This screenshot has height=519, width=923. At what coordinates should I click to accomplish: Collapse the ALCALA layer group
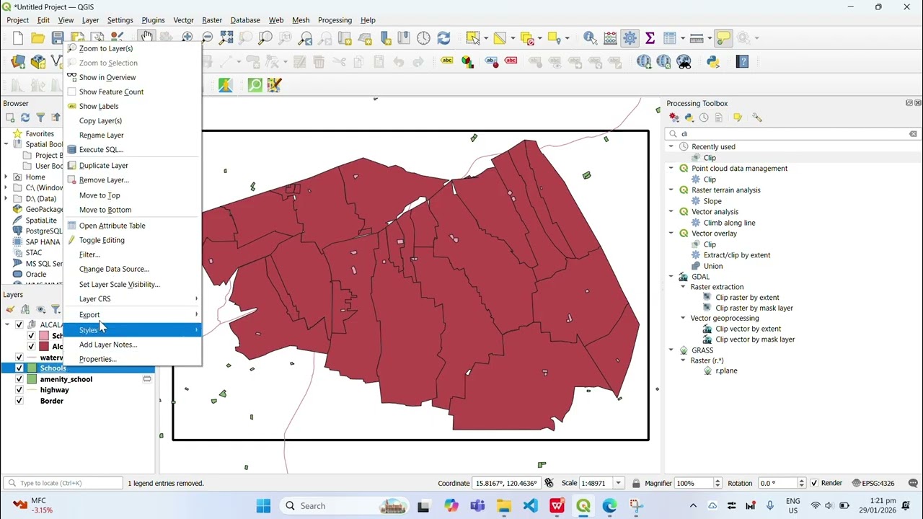[7, 325]
